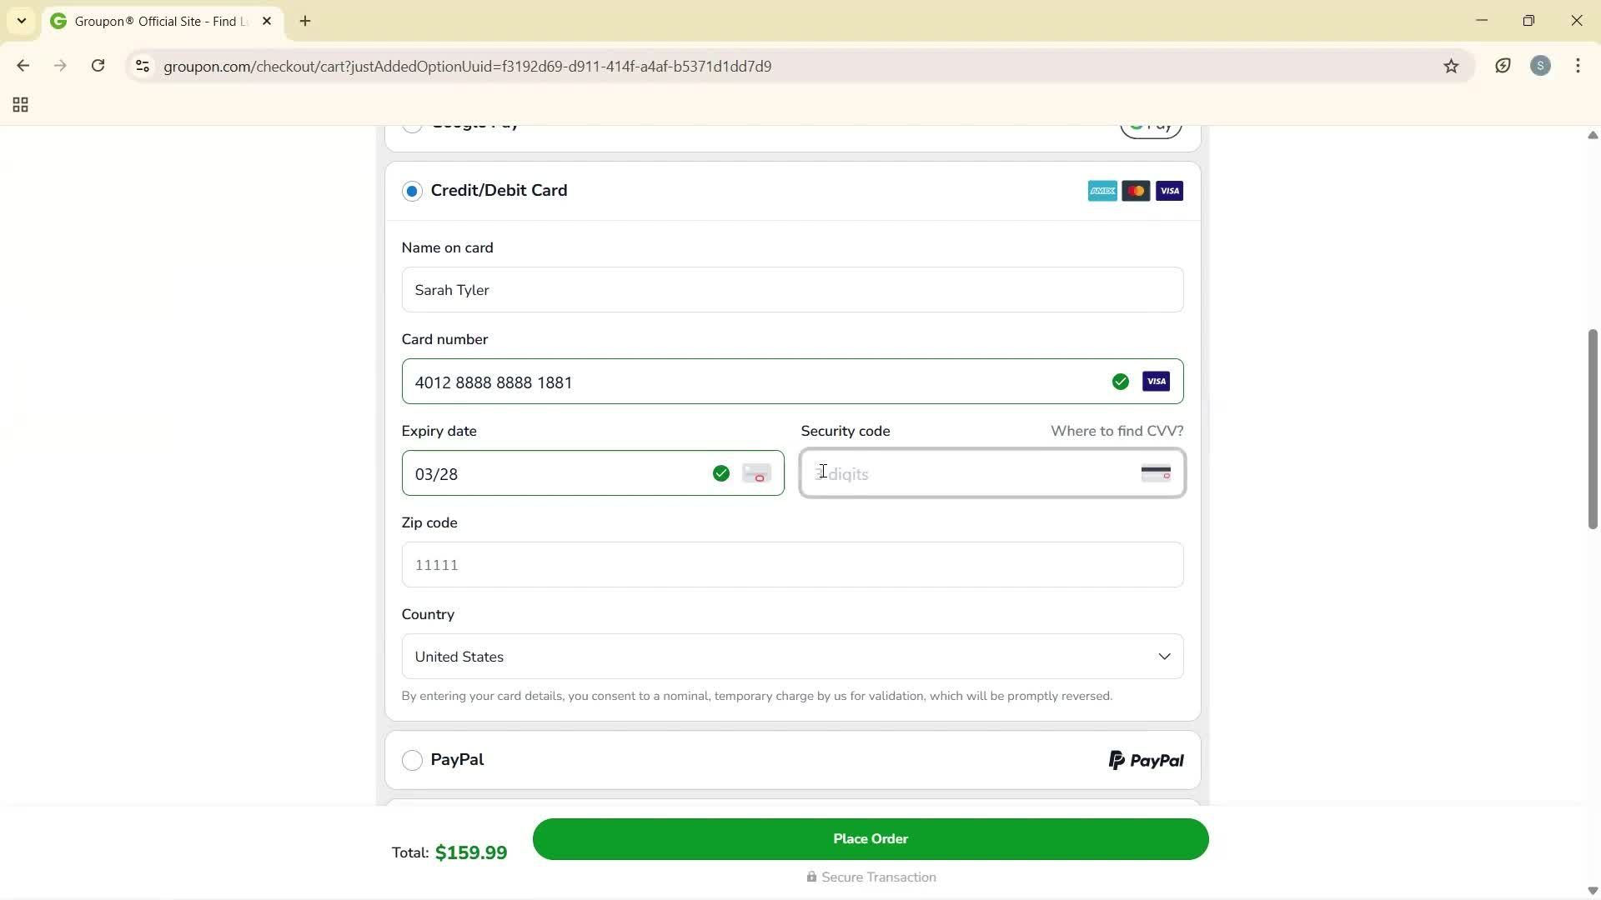Image resolution: width=1601 pixels, height=900 pixels.
Task: Click inside the Security code input field
Action: (x=959, y=473)
